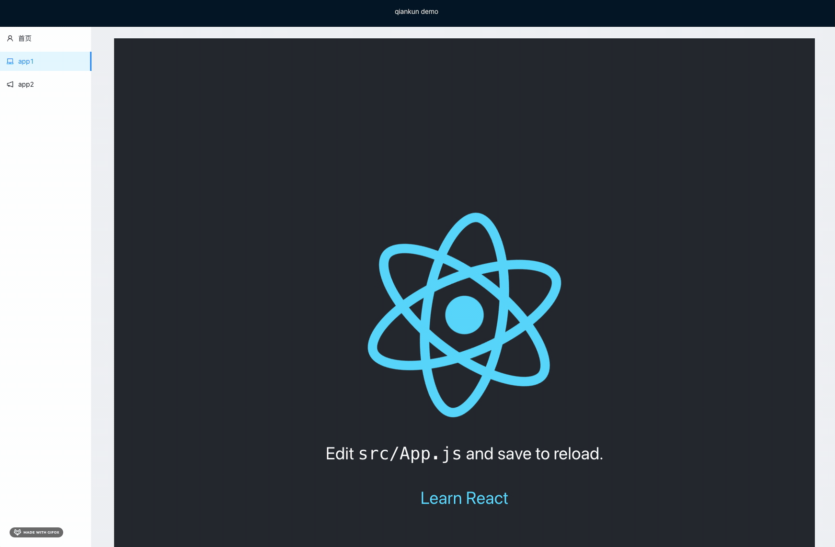
Task: Click app1's blue selection indicator bar
Action: tap(90, 61)
